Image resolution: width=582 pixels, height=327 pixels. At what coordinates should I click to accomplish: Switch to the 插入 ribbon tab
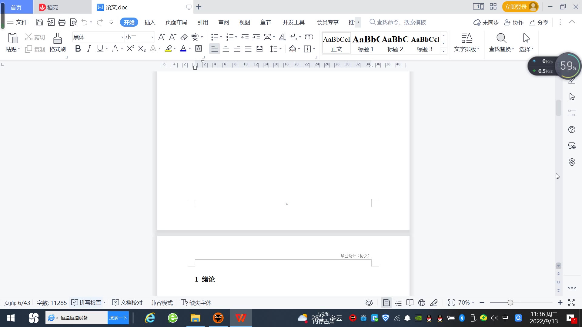[150, 22]
